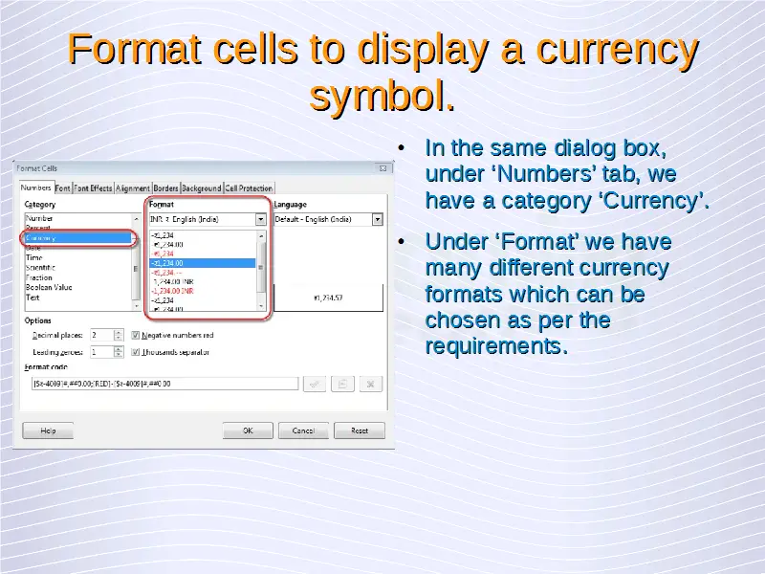Select Scientific in the Category list
765x574 pixels.
pos(40,268)
